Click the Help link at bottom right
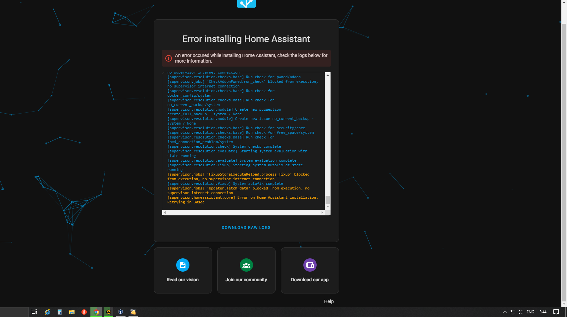Viewport: 567px width, 317px height. (x=329, y=301)
